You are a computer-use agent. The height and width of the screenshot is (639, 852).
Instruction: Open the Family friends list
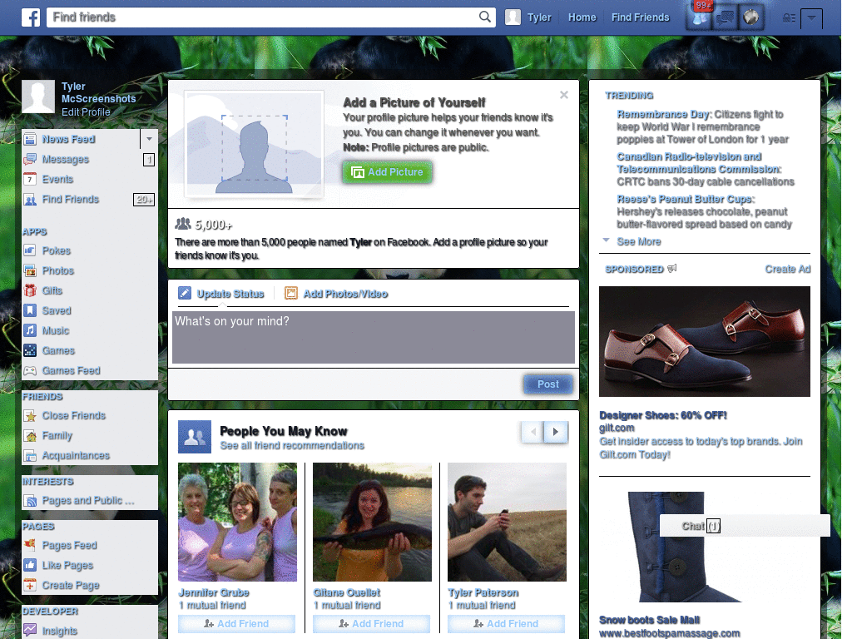(57, 436)
